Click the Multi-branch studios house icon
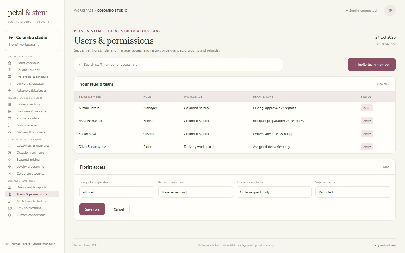The height and width of the screenshot is (253, 405). [x=9, y=201]
